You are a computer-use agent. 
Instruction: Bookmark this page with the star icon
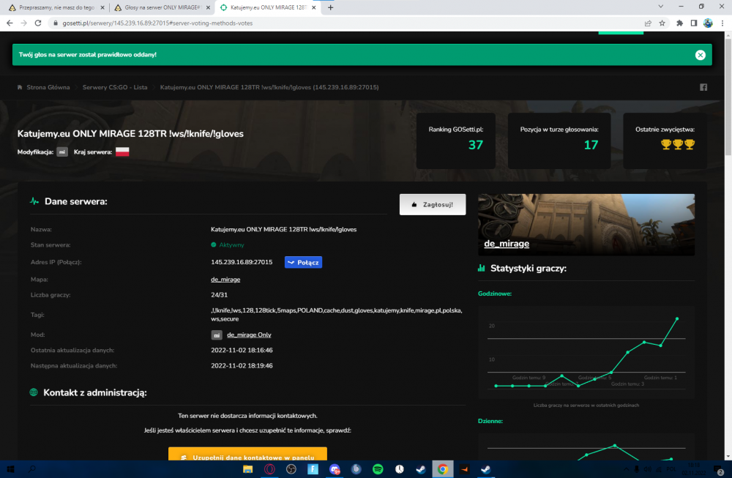tap(662, 23)
